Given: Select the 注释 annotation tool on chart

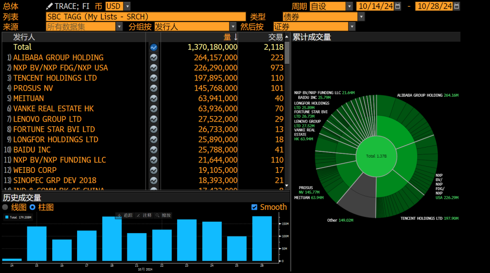Looking at the screenshot, I should pyautogui.click(x=143, y=216).
